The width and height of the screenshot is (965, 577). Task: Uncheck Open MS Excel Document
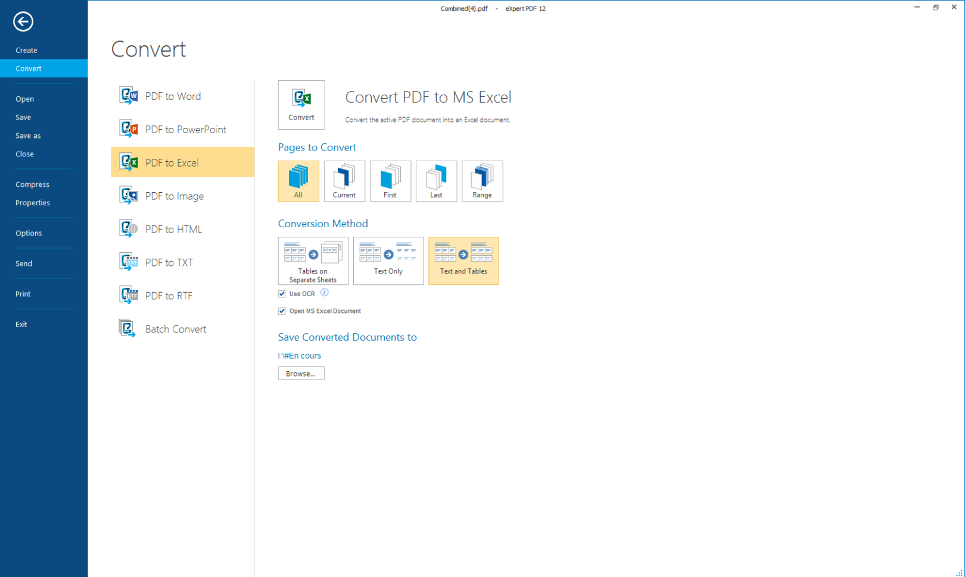tap(281, 311)
